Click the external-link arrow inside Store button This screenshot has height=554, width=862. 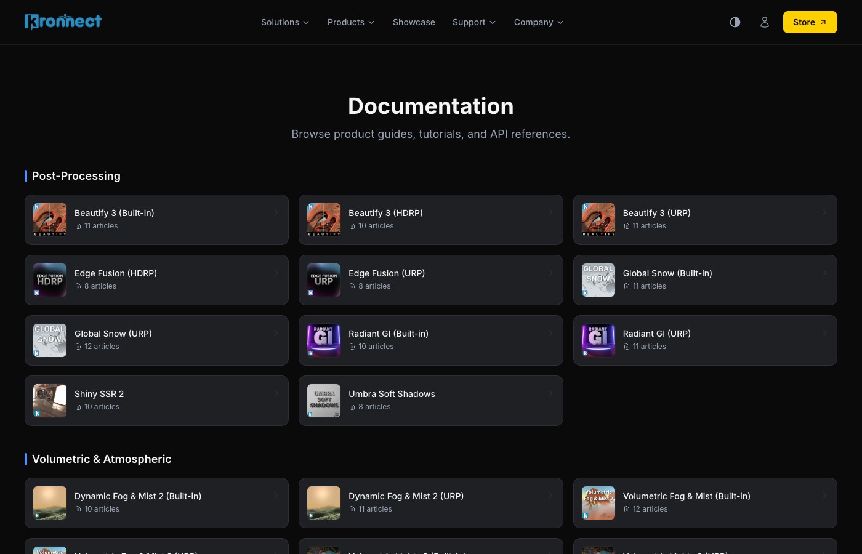pyautogui.click(x=823, y=22)
